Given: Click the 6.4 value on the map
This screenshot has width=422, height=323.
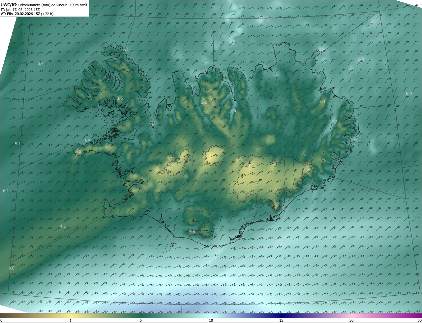Looking at the screenshot, I should tap(41, 63).
